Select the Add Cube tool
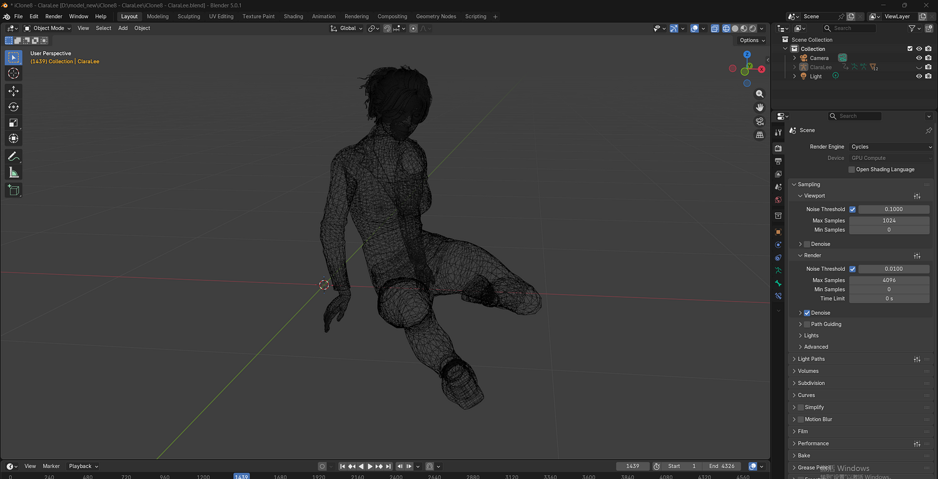The image size is (938, 479). click(x=13, y=190)
